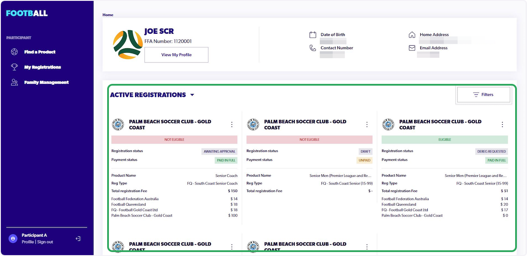Screen dimensions: 527x256
Task: Click the Sign out link
Action: tap(45, 242)
